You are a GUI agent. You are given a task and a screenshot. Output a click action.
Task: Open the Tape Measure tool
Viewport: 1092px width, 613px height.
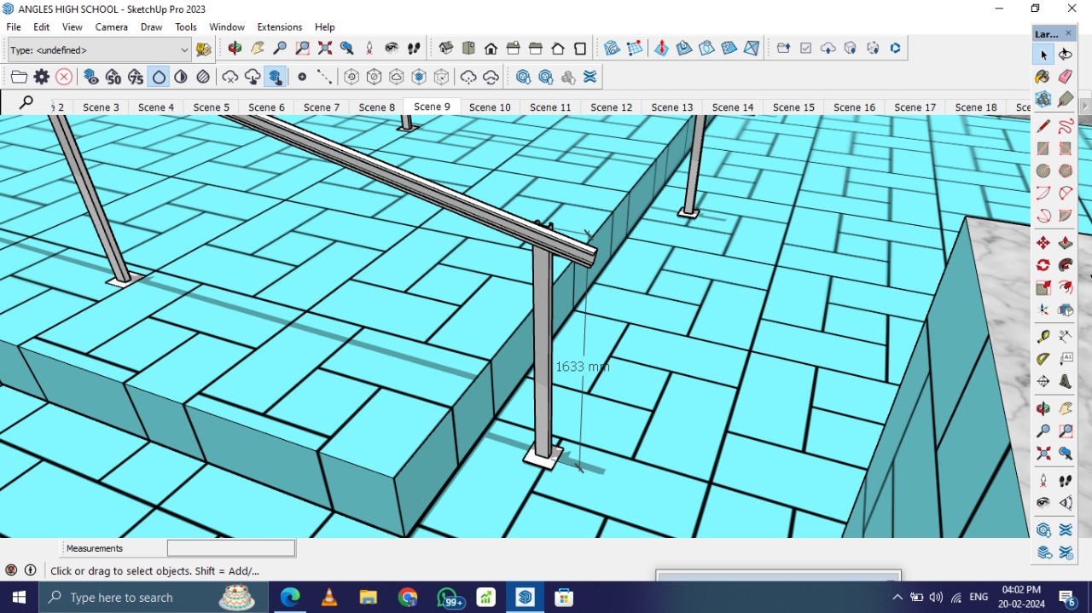click(1043, 337)
